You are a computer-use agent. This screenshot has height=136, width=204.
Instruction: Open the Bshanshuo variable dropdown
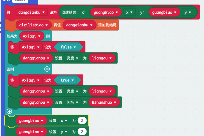pyautogui.click(x=104, y=102)
